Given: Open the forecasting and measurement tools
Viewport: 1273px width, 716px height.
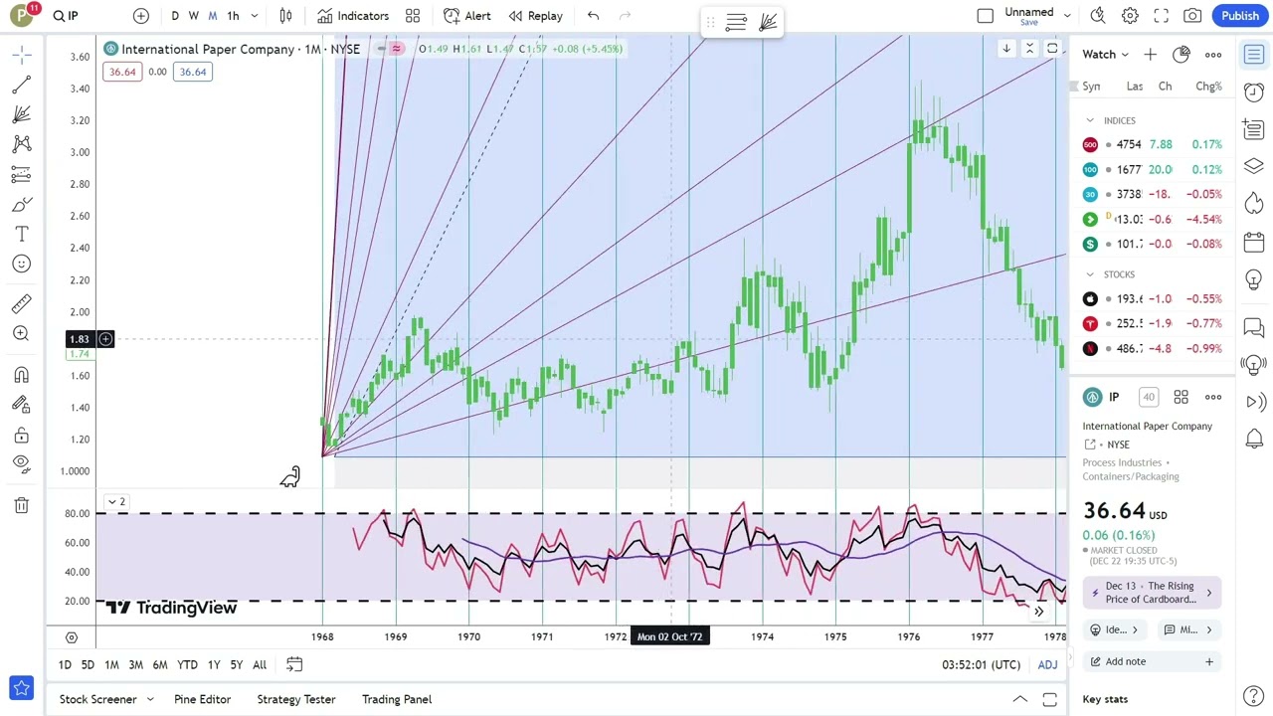Looking at the screenshot, I should pos(21,174).
